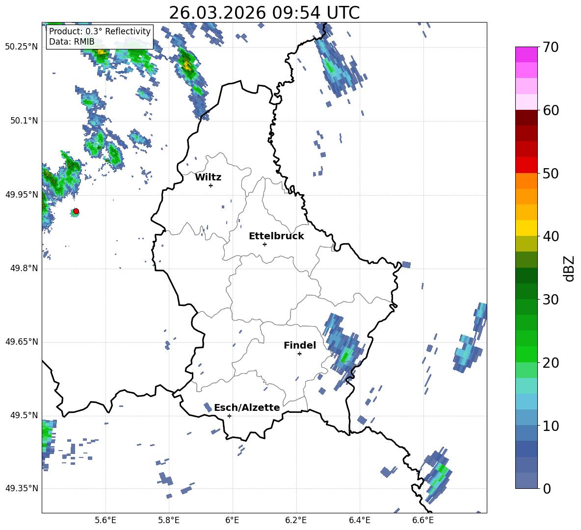This screenshot has width=581, height=530.
Task: Click the orange colorbar band above 50
Action: (526, 181)
